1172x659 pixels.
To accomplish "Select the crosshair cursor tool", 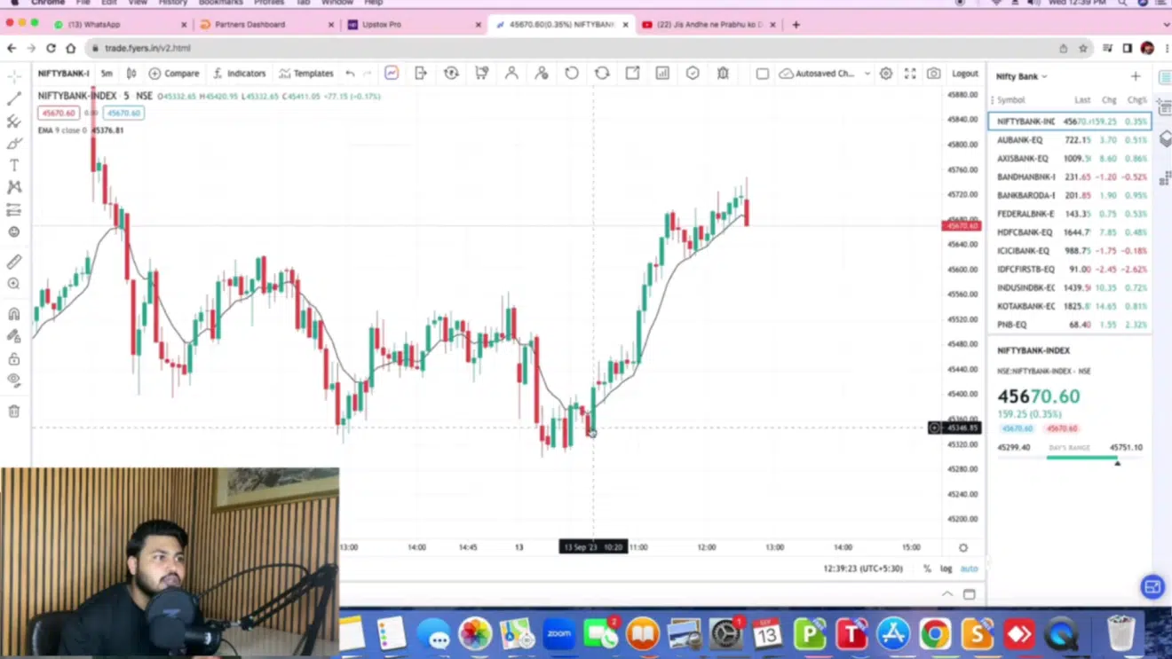I will coord(14,77).
